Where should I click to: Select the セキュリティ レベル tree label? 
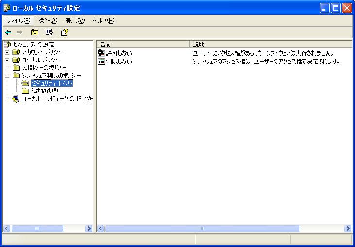tap(52, 83)
